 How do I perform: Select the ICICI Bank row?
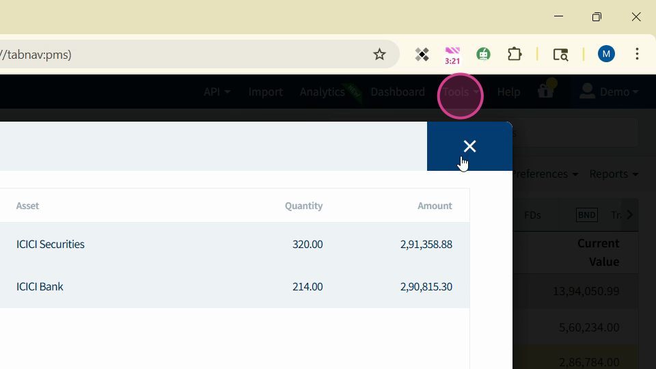click(x=234, y=286)
